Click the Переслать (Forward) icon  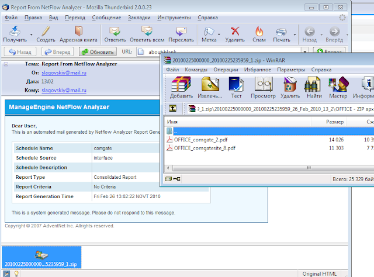pyautogui.click(x=181, y=31)
